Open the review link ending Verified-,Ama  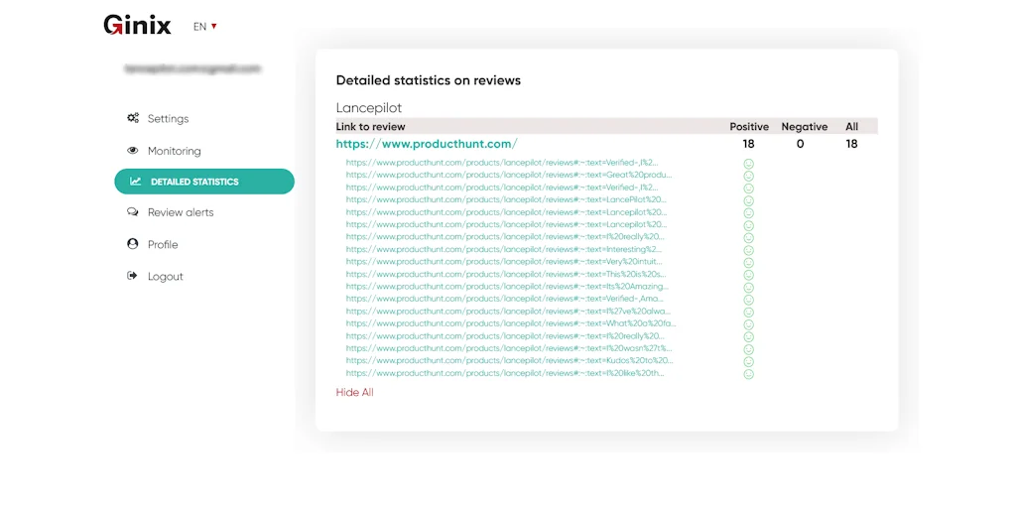tap(504, 299)
